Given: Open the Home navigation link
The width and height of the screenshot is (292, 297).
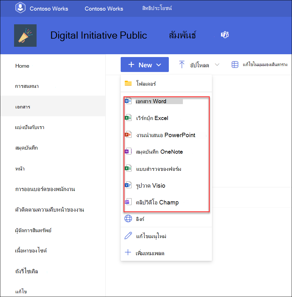Looking at the screenshot, I should pyautogui.click(x=22, y=66).
